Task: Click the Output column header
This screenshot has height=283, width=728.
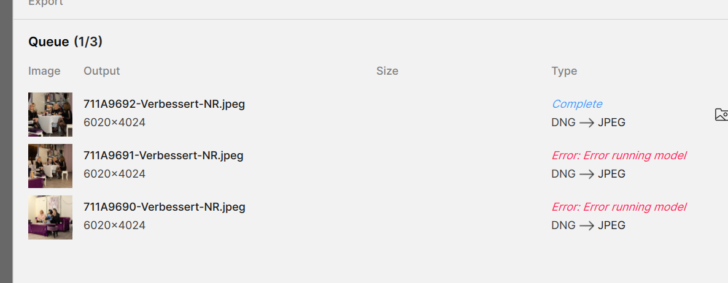Action: 102,71
